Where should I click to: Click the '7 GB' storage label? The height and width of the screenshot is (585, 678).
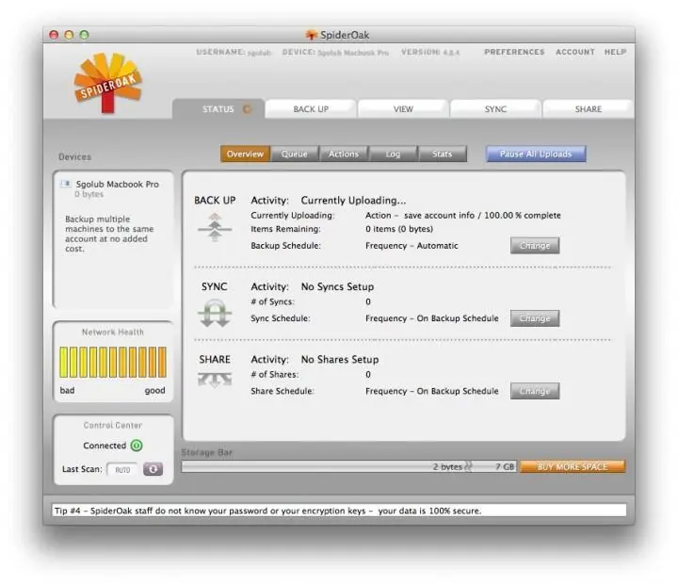(x=505, y=467)
